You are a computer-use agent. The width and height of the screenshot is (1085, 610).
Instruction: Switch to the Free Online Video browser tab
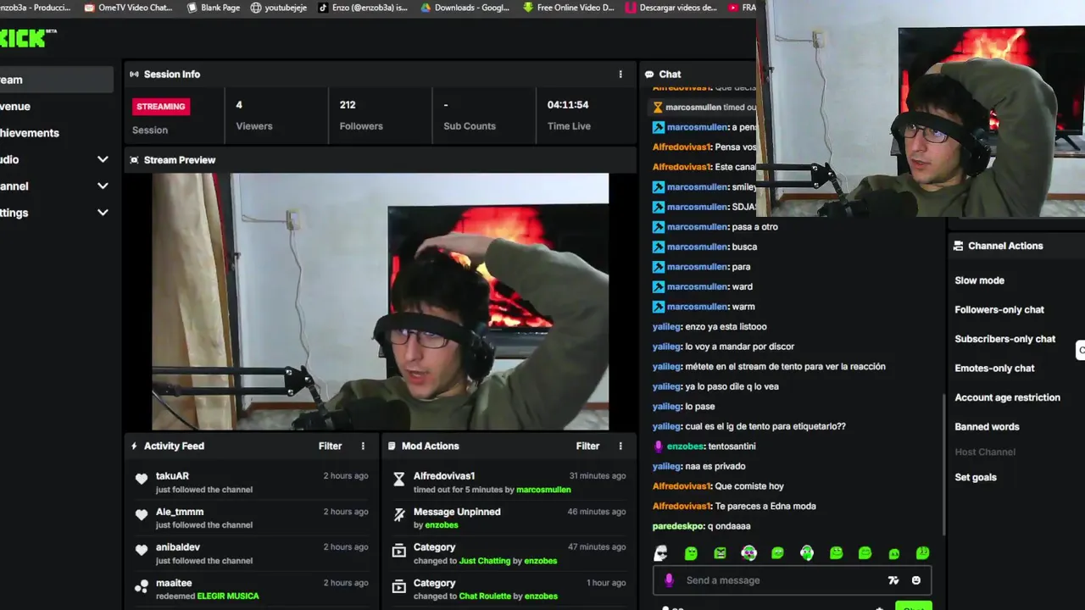pos(569,8)
